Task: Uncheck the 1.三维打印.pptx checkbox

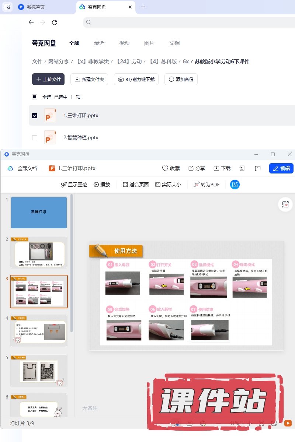Action: (35, 116)
